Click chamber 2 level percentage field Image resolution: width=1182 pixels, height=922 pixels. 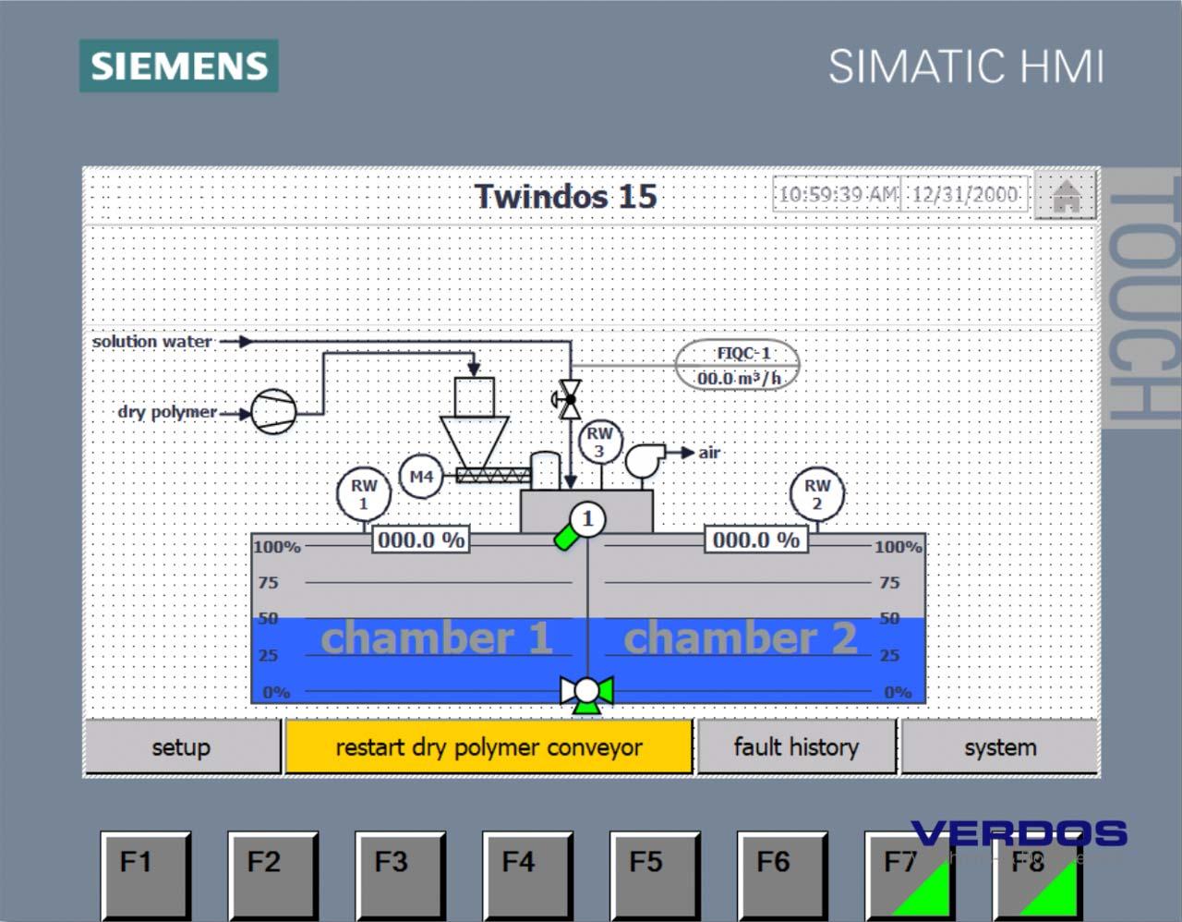tap(755, 540)
